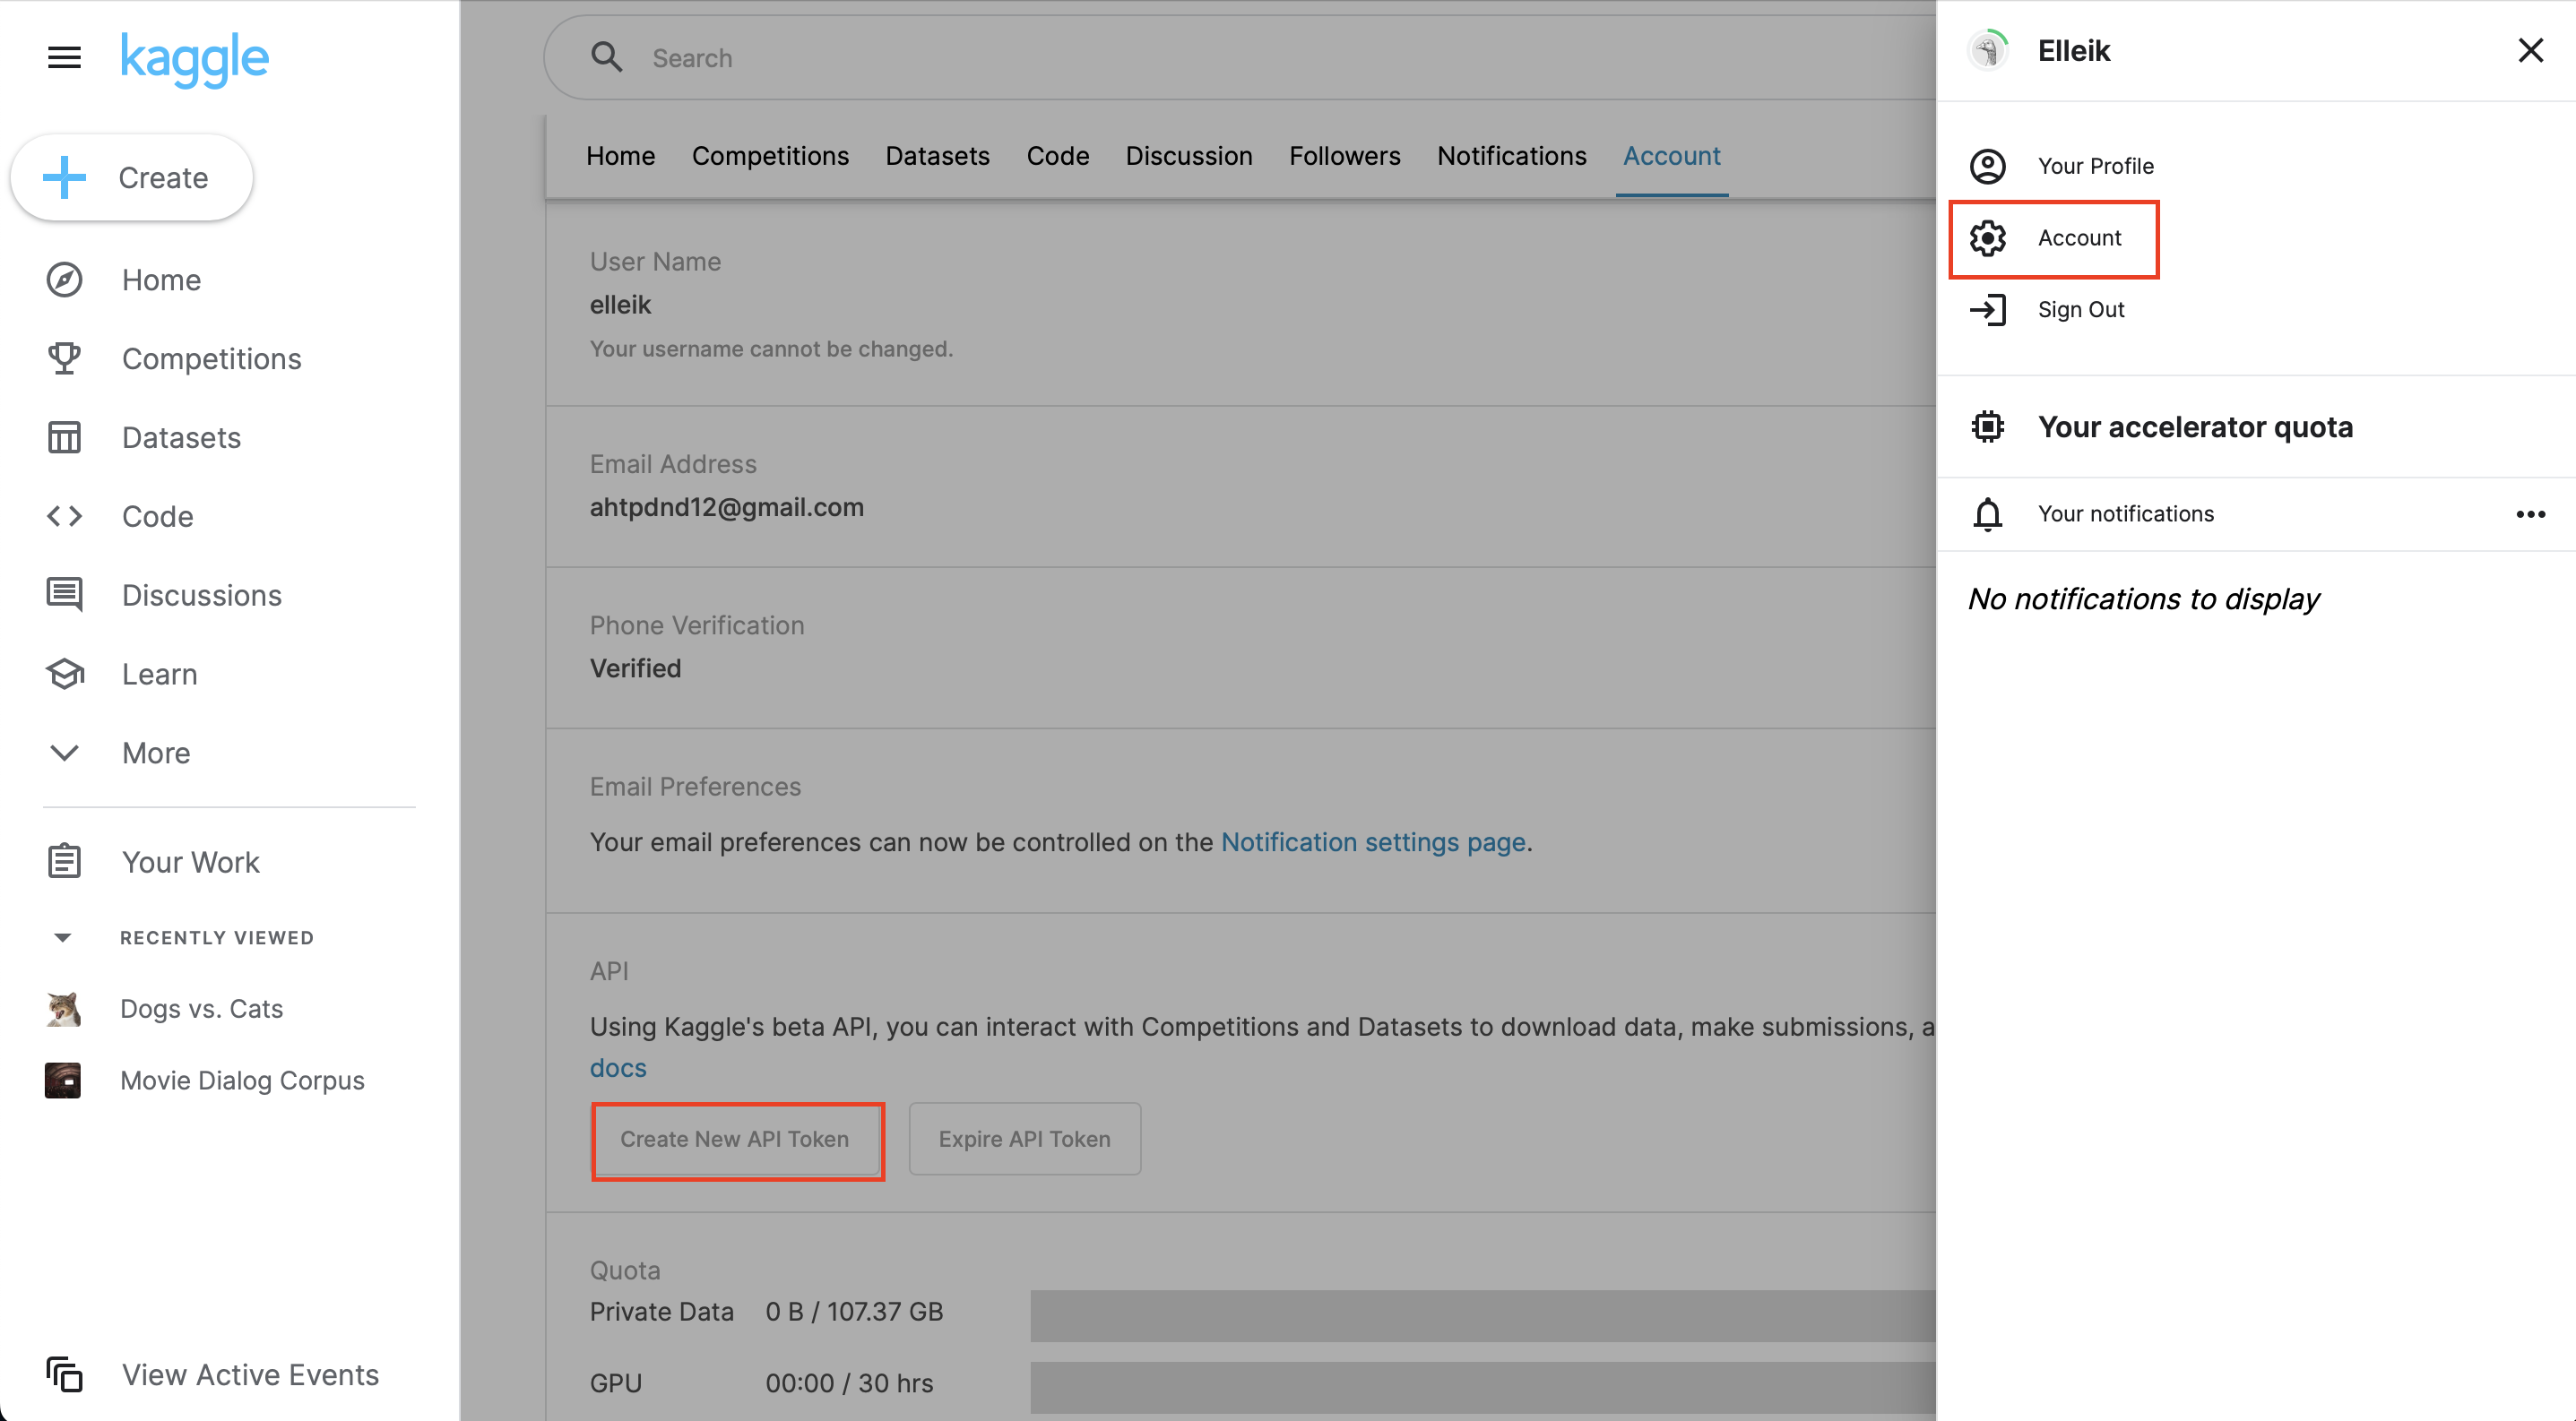This screenshot has height=1421, width=2576.
Task: Open the notifications three-dot options menu
Action: (2530, 513)
